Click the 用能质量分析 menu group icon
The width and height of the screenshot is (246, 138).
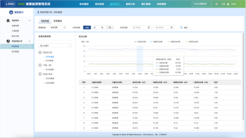pos(8,41)
